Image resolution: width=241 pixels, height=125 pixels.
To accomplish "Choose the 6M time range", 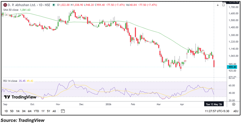I will 30,111.
